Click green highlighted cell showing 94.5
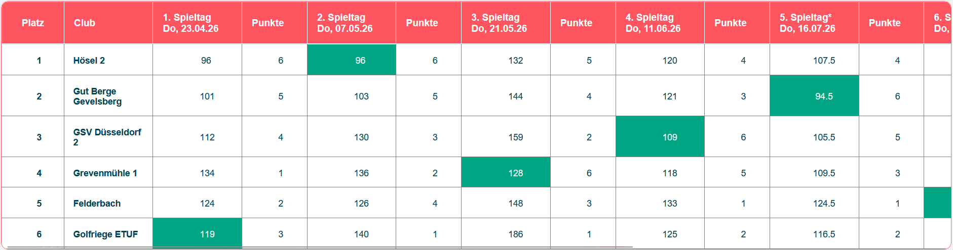This screenshot has height=250, width=953. [814, 95]
